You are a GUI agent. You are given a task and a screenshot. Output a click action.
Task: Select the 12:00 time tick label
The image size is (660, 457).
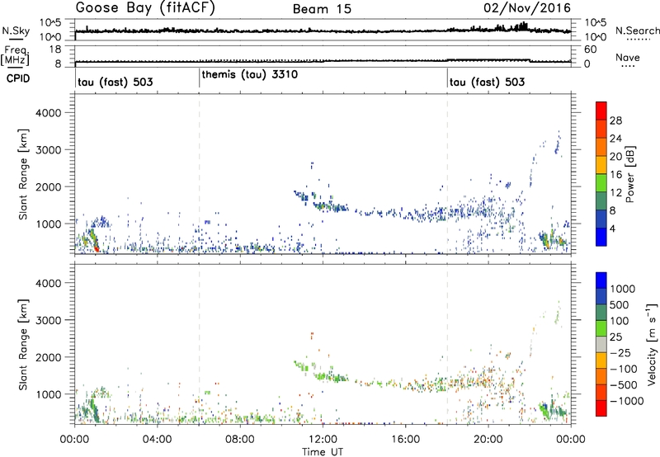click(323, 440)
